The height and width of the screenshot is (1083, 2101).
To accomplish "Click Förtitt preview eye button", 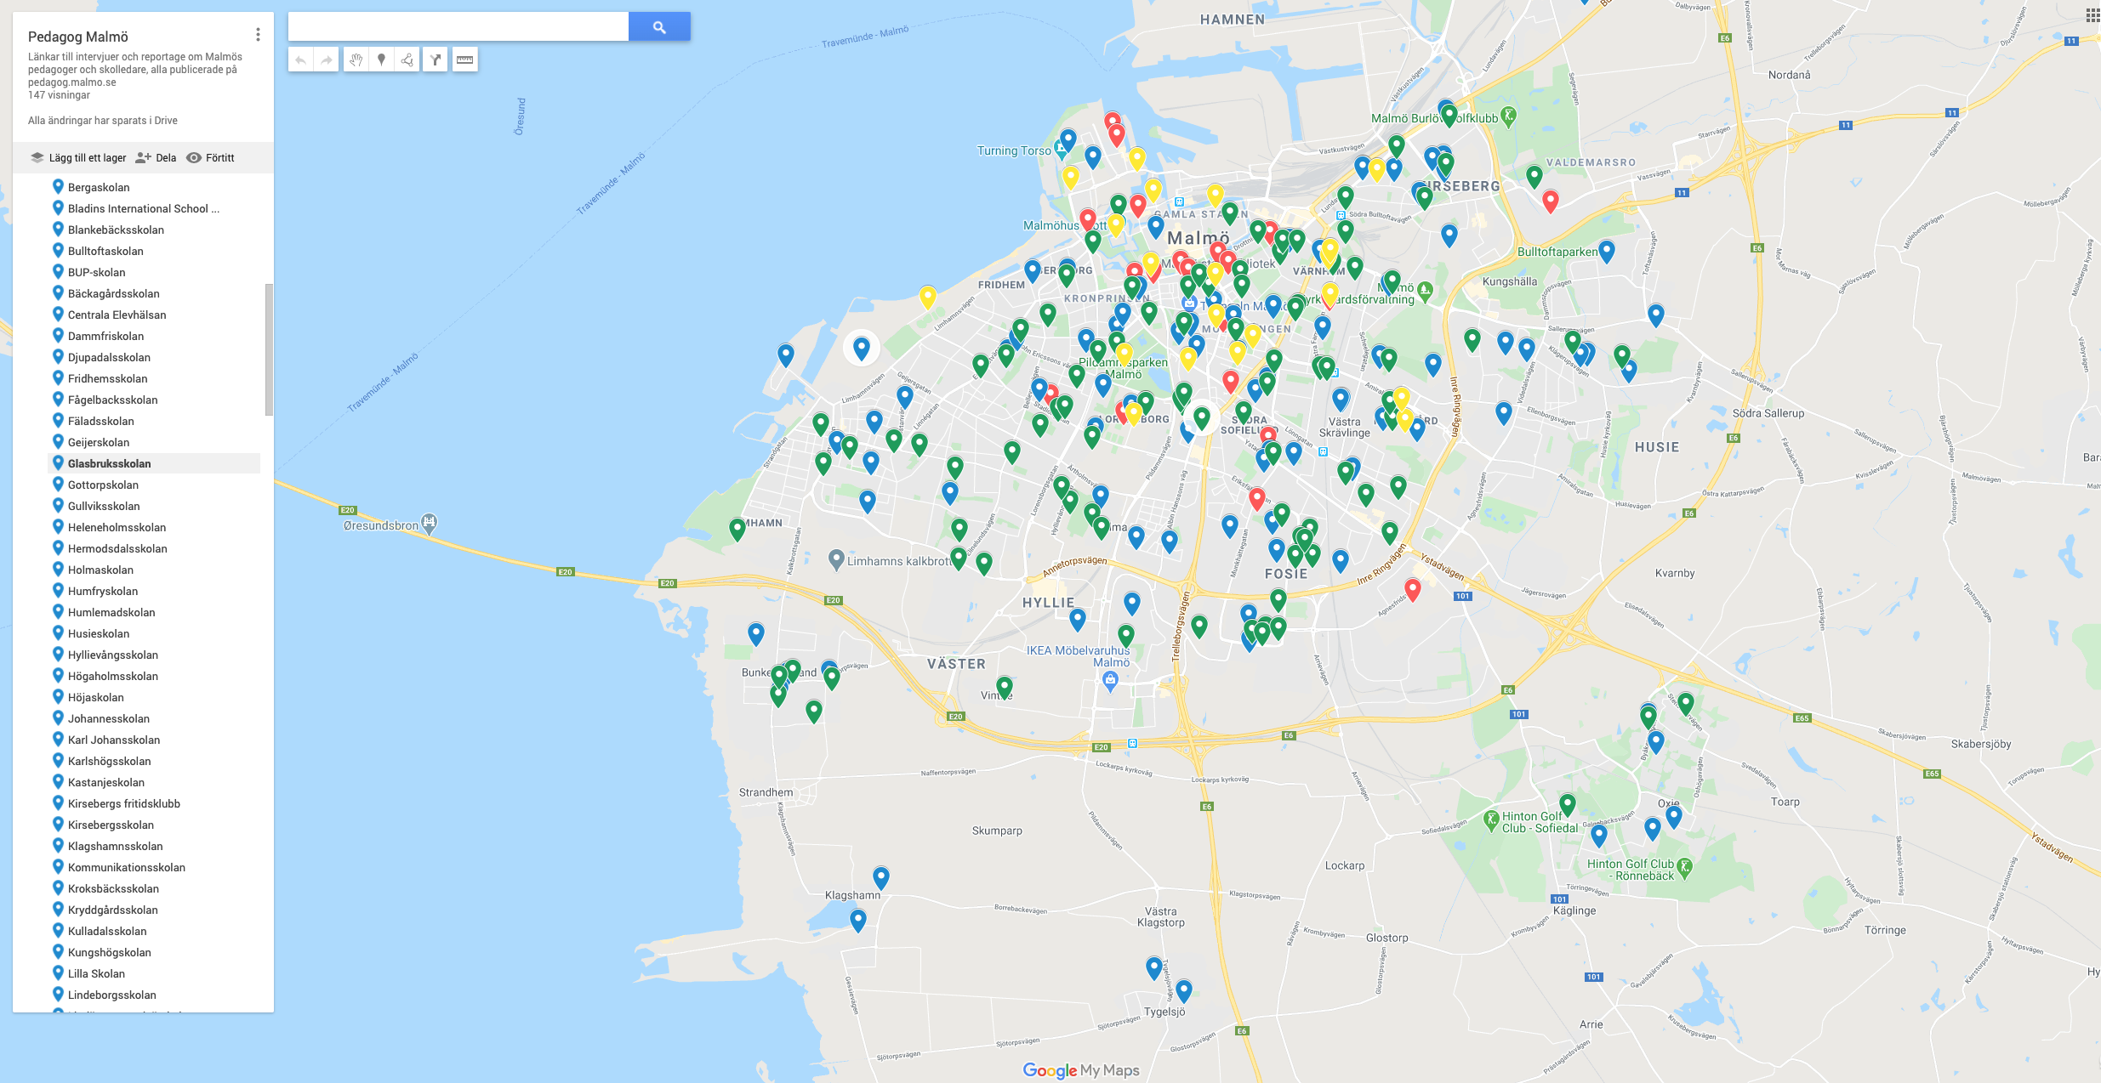I will [x=210, y=158].
